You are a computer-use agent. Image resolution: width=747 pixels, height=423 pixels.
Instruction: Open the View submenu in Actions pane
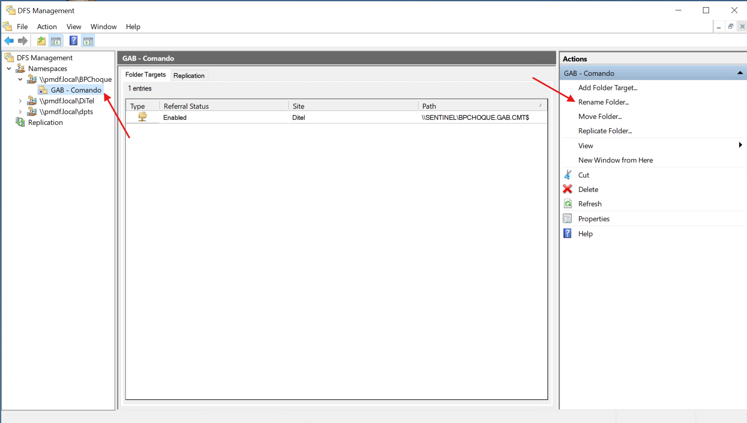pos(585,146)
